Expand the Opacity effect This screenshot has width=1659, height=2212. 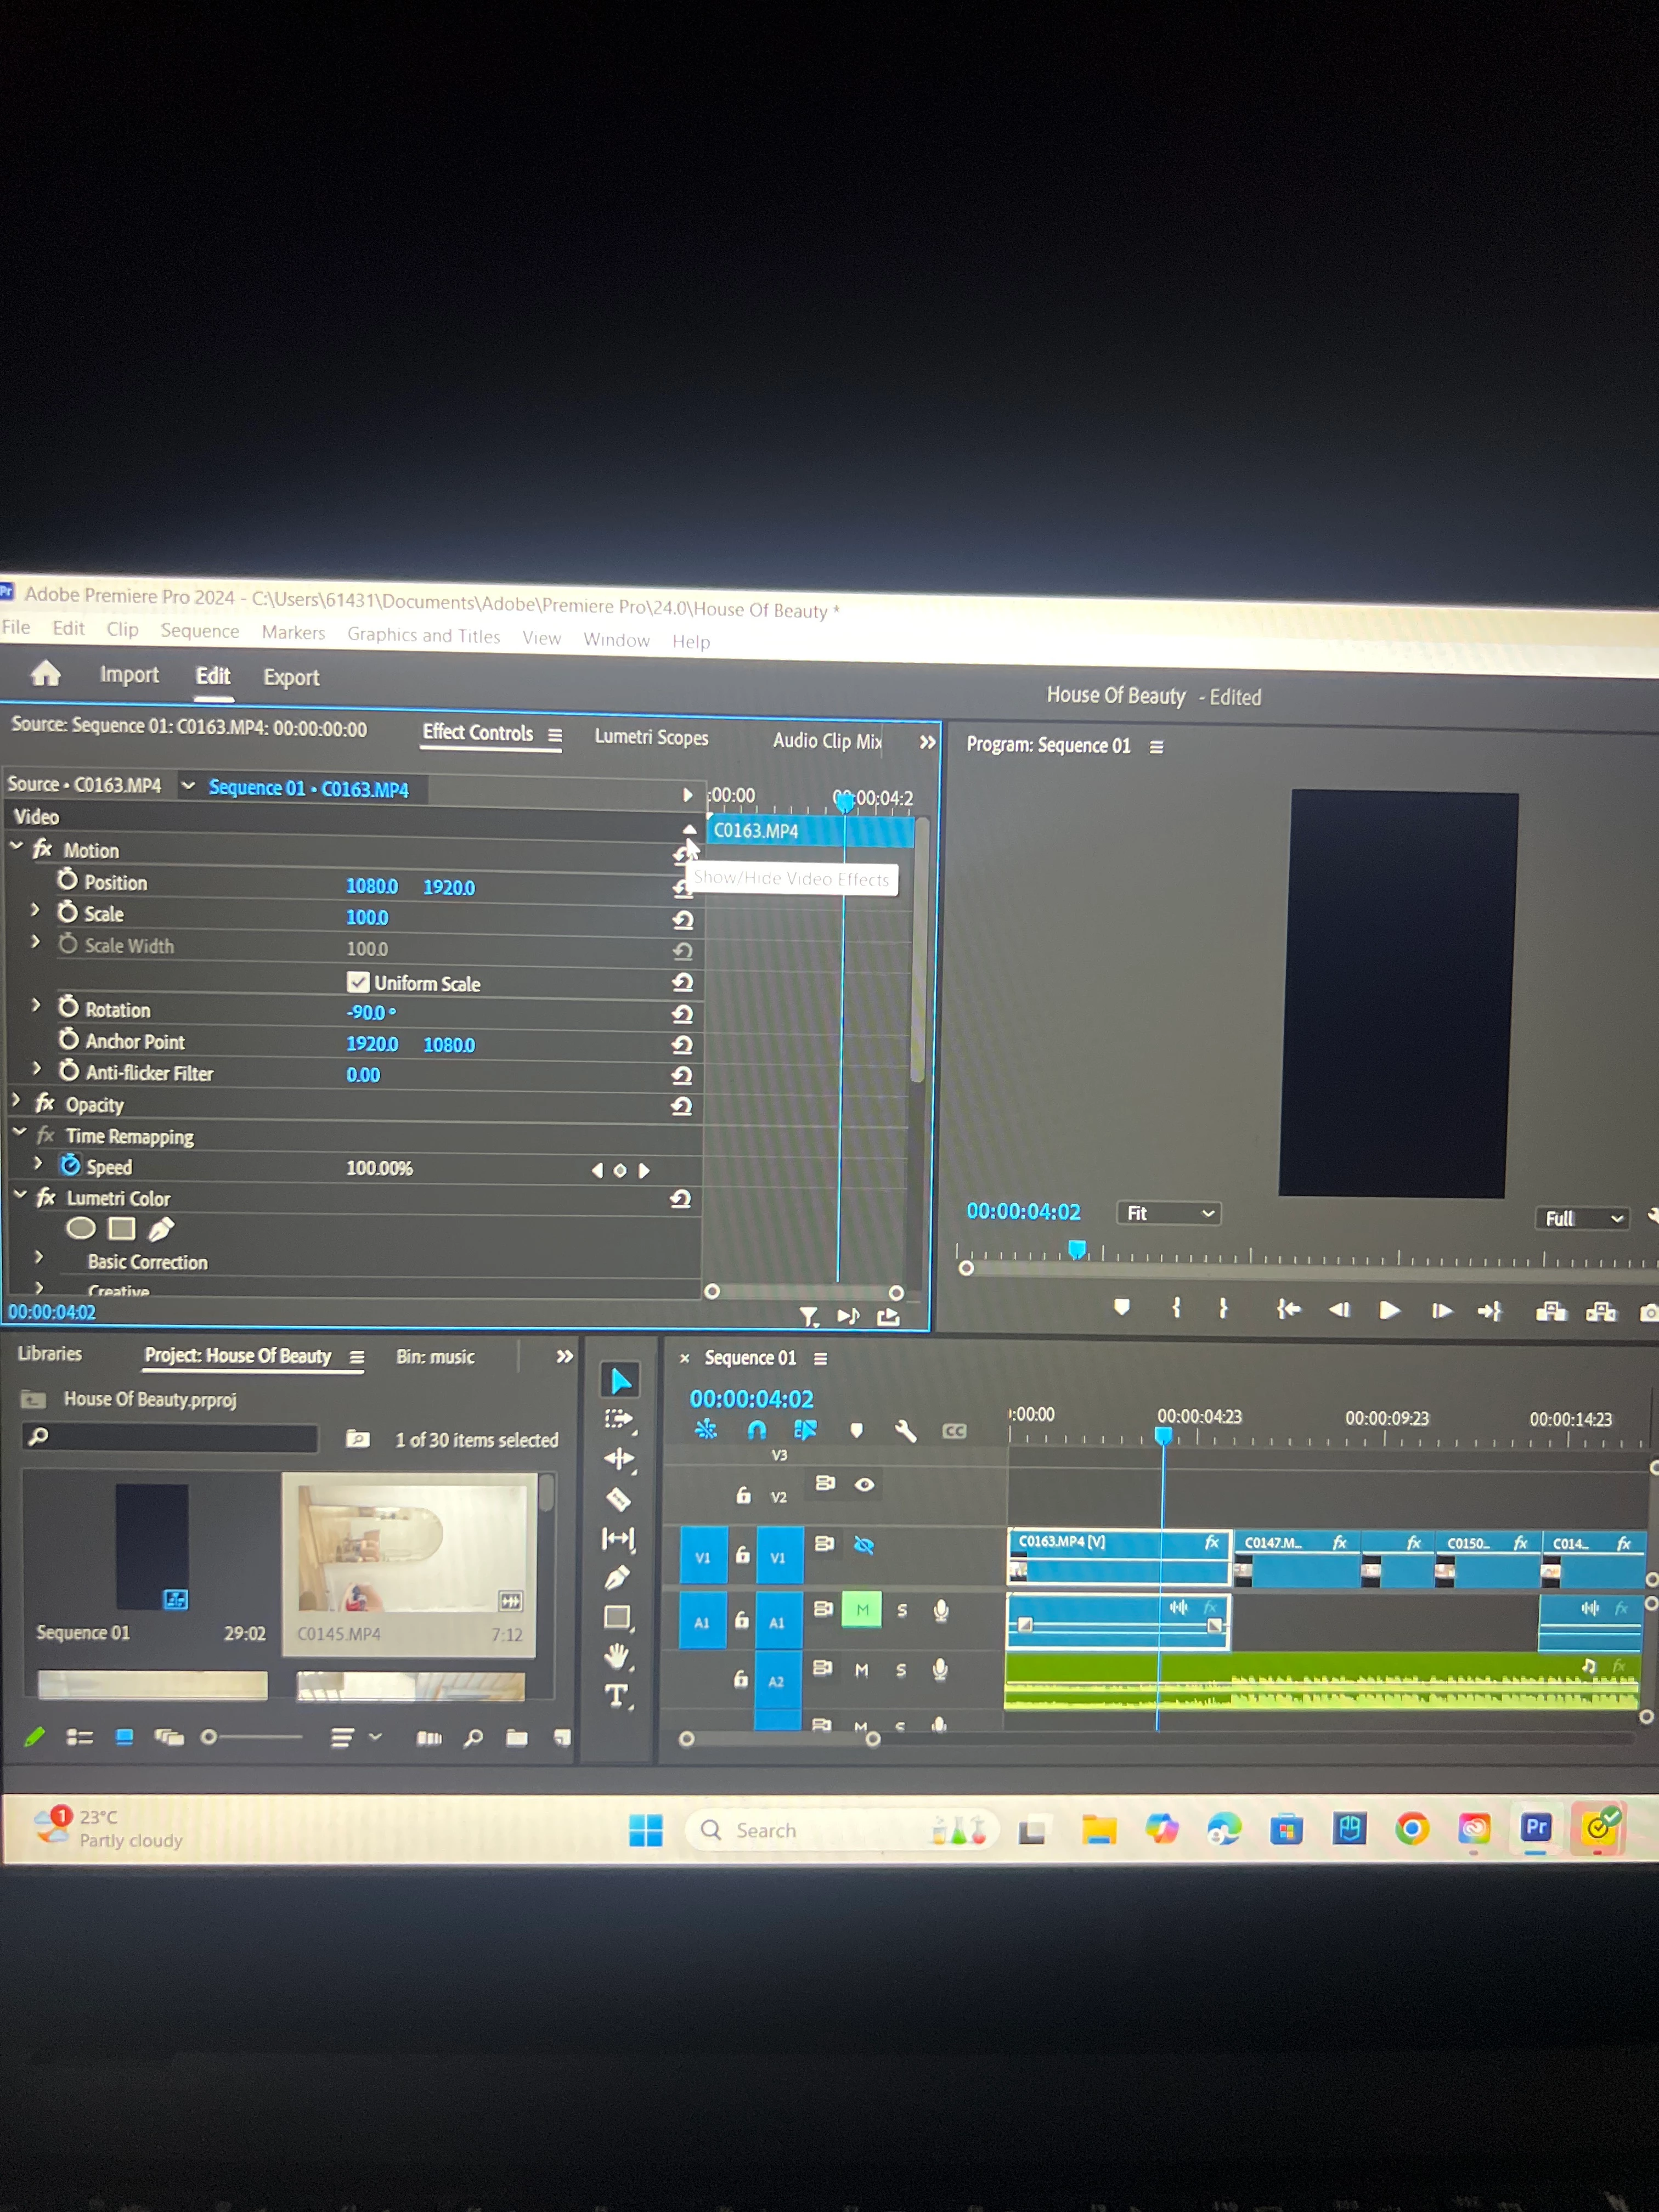click(16, 1101)
